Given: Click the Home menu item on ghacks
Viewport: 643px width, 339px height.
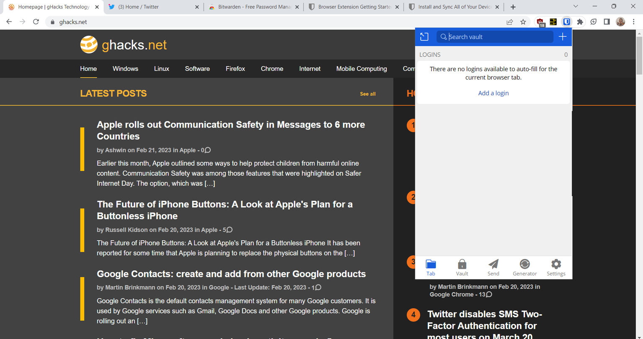Looking at the screenshot, I should tap(88, 69).
